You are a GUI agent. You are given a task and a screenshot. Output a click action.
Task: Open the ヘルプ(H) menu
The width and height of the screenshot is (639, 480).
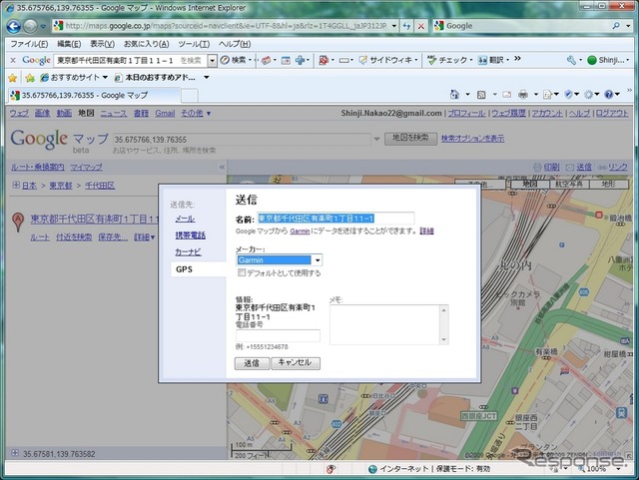pyautogui.click(x=235, y=44)
